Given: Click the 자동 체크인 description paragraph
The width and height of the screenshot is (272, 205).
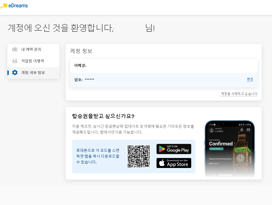Looking at the screenshot, I should coord(133,129).
